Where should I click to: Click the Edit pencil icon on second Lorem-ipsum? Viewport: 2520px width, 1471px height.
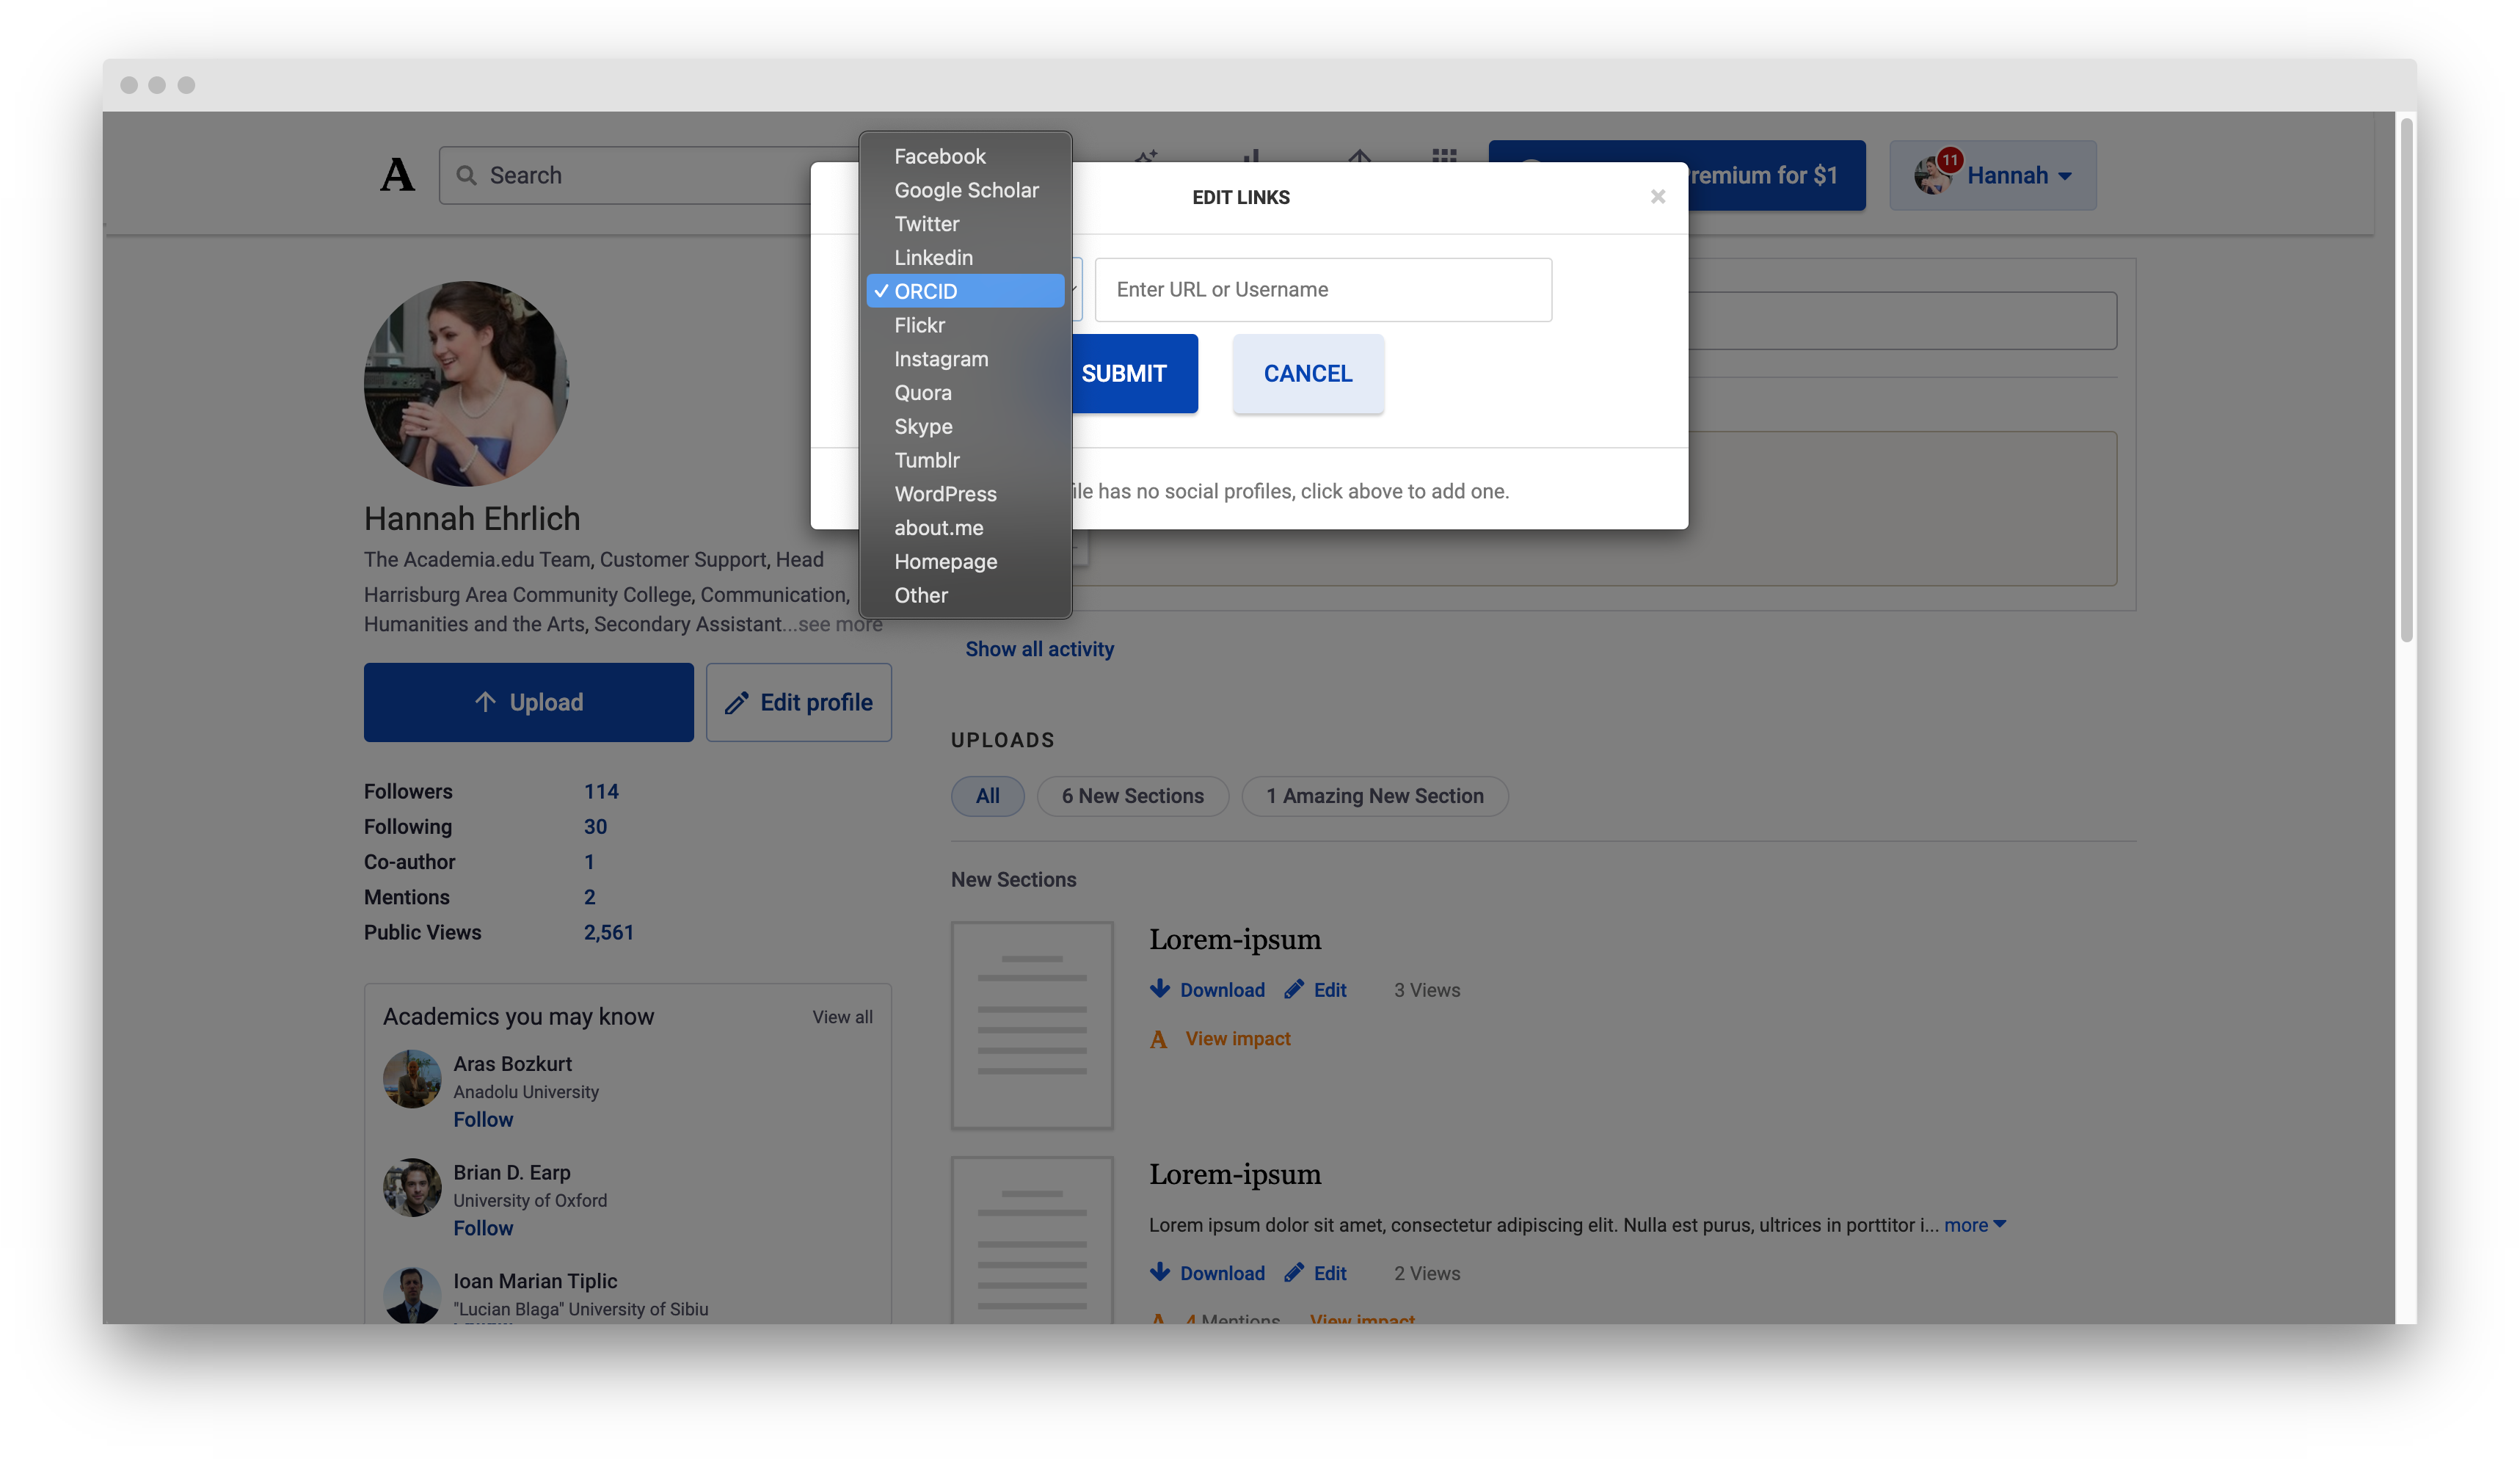[1295, 1272]
